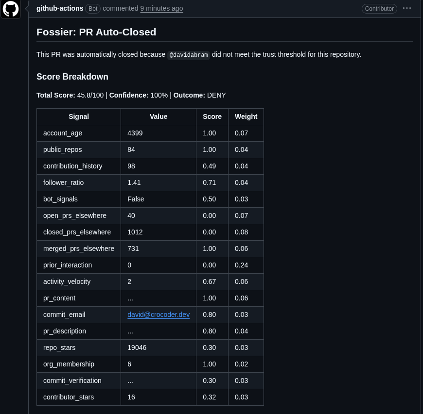Click the contribution_history signal cell
Image resolution: width=423 pixels, height=414 pixels.
(x=79, y=166)
